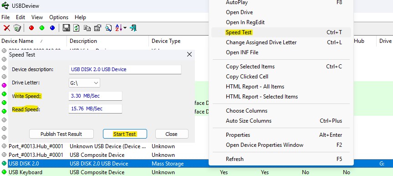393x176 pixels.
Task: Choose HTML Report - All Items
Action: (281, 87)
